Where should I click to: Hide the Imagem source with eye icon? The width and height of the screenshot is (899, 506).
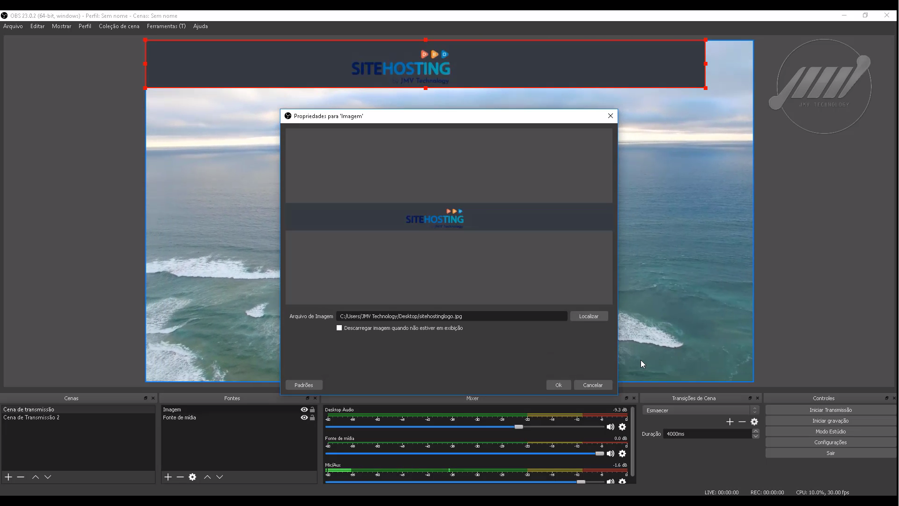[x=304, y=409]
